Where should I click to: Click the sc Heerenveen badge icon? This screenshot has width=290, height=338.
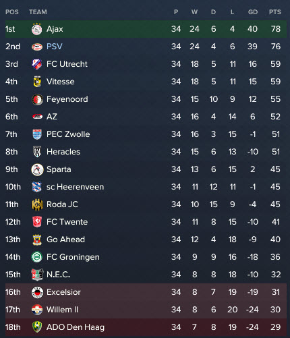coord(37,187)
